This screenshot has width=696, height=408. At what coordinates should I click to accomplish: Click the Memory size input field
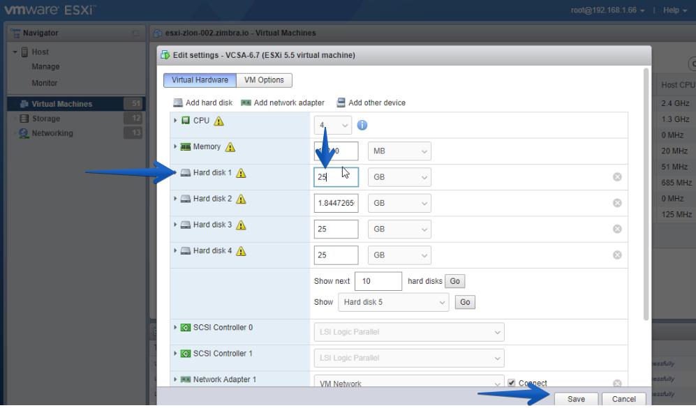pyautogui.click(x=336, y=151)
